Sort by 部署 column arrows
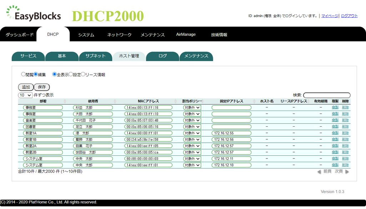The width and height of the screenshot is (366, 209). (x=65, y=101)
